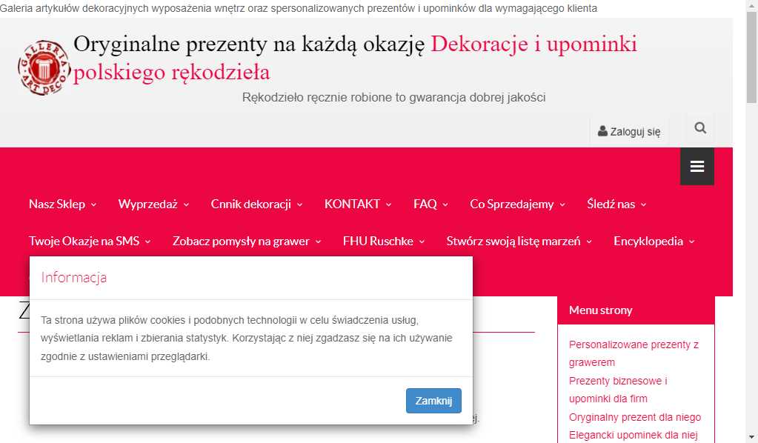Expand the Zobacz pomysły na grawer dropdown
The image size is (758, 443).
pos(241,241)
